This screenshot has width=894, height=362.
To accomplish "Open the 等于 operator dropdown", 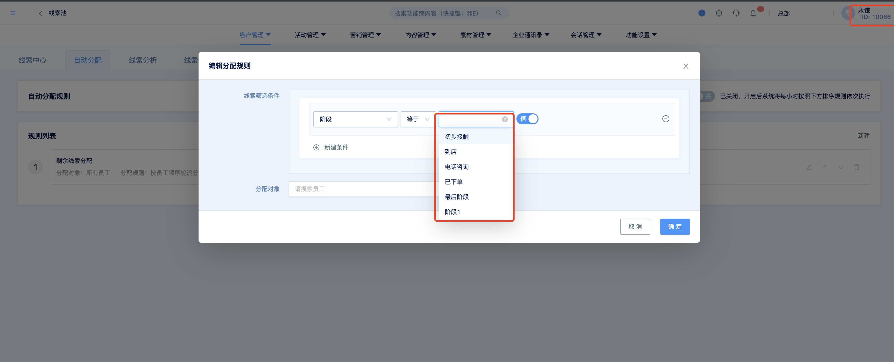I will [x=418, y=119].
